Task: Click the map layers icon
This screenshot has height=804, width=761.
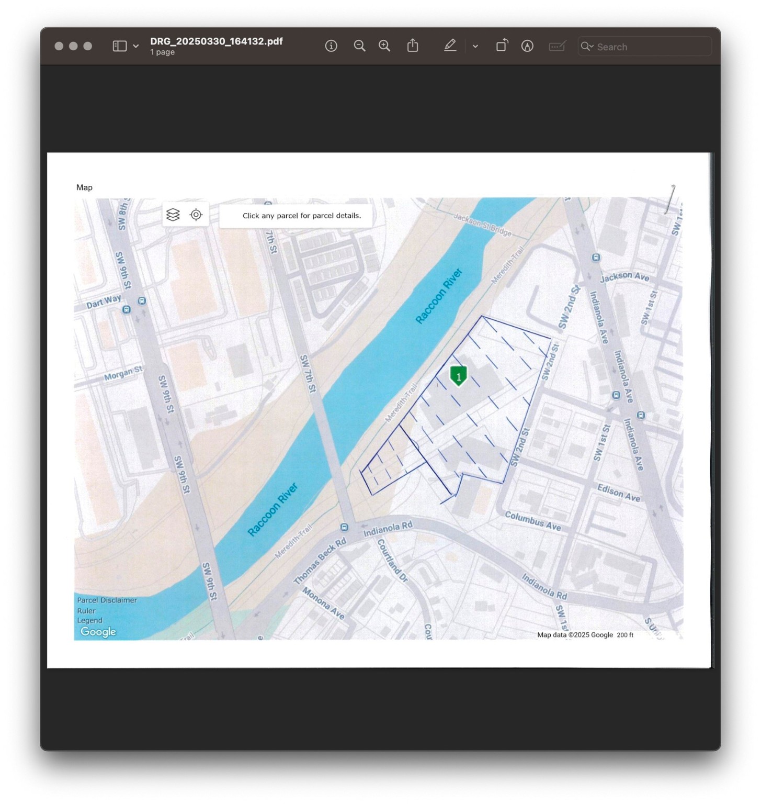Action: point(173,215)
